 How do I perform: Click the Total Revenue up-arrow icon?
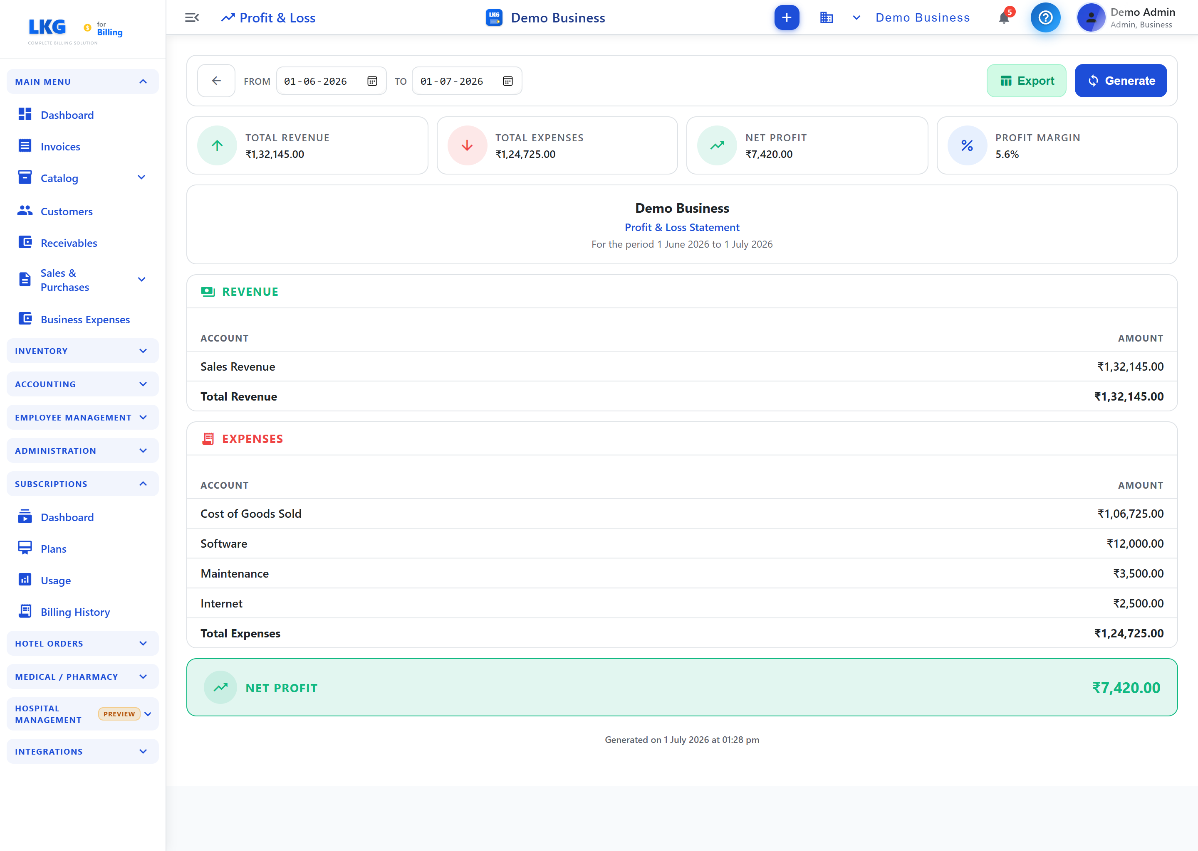(x=217, y=146)
